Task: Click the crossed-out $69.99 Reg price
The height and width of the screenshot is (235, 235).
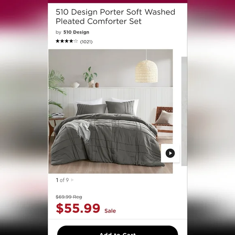Action: (69, 197)
